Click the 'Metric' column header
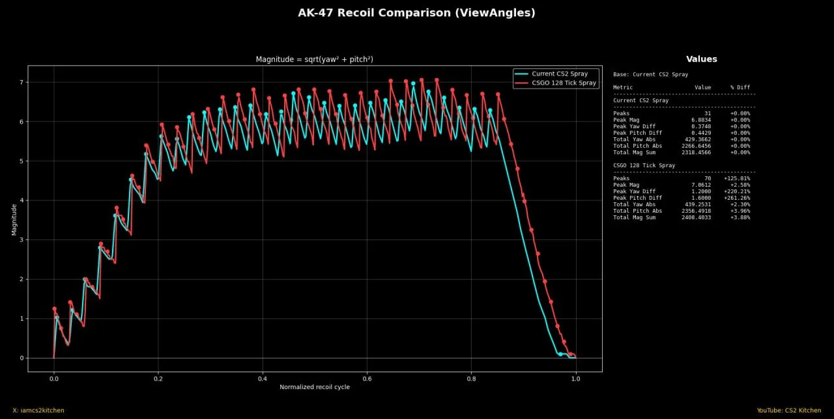This screenshot has height=419, width=834. click(623, 87)
